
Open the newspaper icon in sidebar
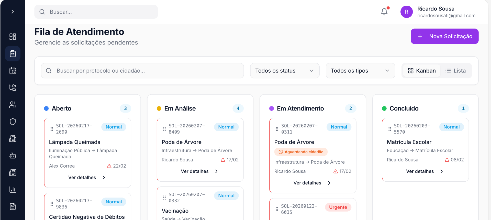point(13,172)
